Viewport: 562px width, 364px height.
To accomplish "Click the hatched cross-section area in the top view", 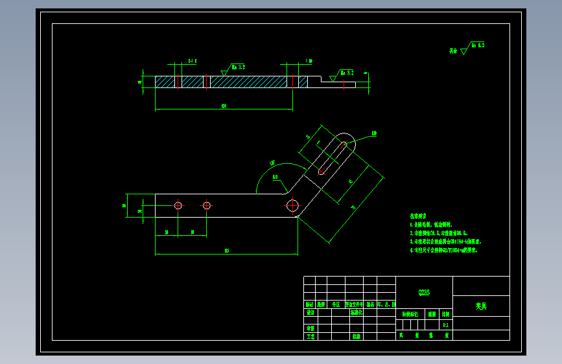I will pyautogui.click(x=231, y=82).
